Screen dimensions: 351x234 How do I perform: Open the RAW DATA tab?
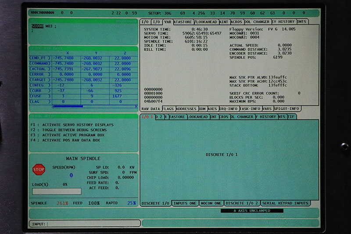coord(150,108)
